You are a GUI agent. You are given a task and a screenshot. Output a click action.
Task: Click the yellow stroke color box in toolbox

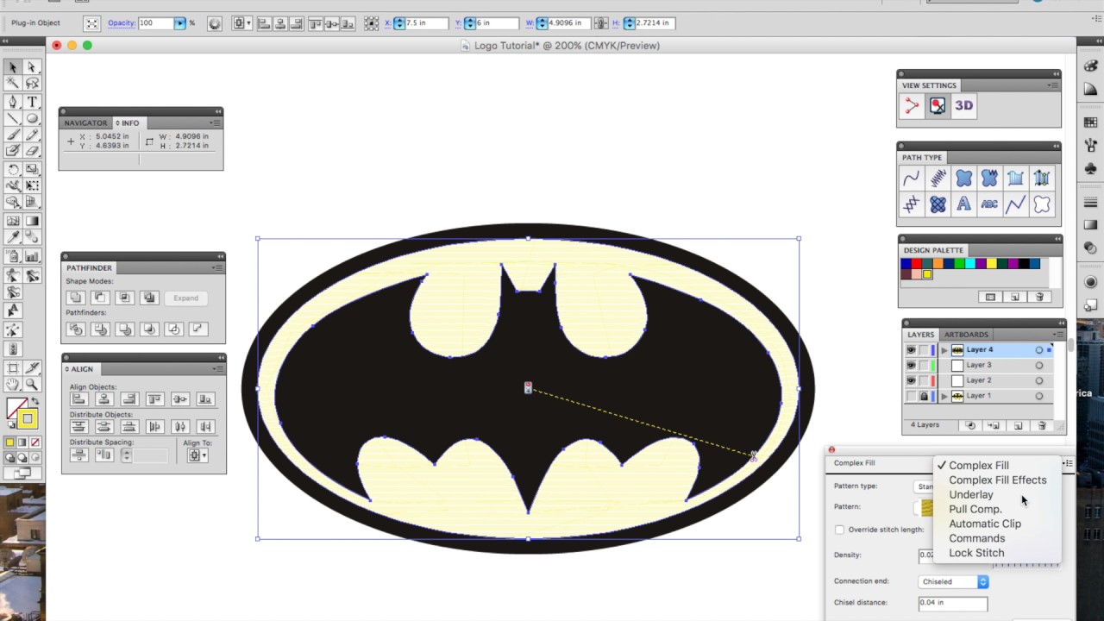28,419
